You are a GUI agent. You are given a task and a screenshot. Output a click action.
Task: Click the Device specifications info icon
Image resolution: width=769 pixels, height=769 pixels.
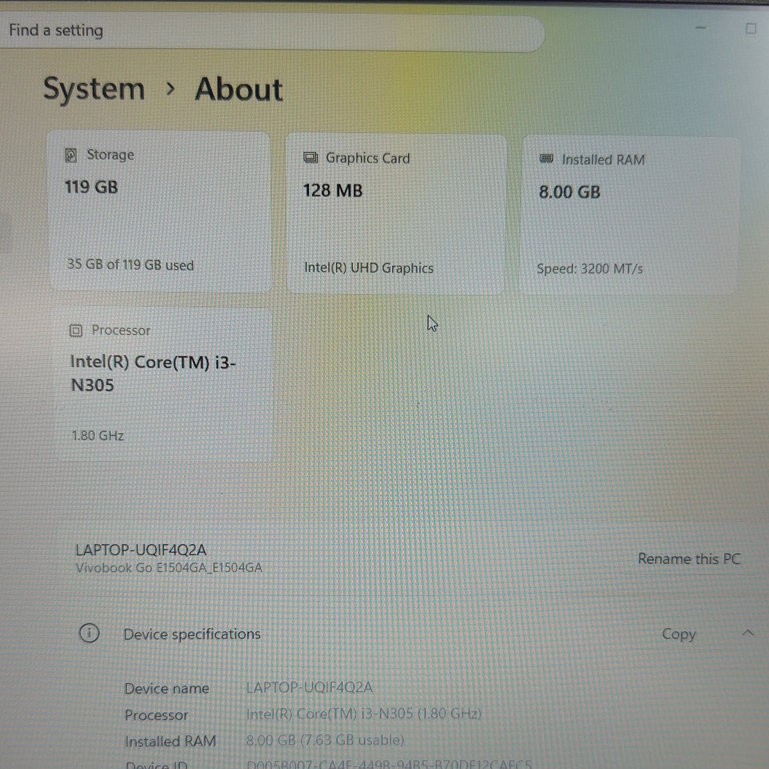[89, 634]
